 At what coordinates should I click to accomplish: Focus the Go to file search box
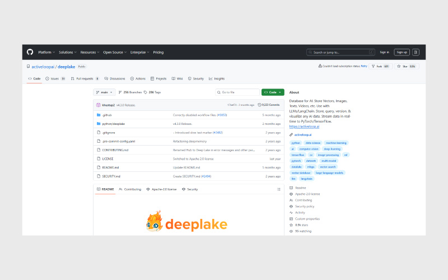[237, 92]
